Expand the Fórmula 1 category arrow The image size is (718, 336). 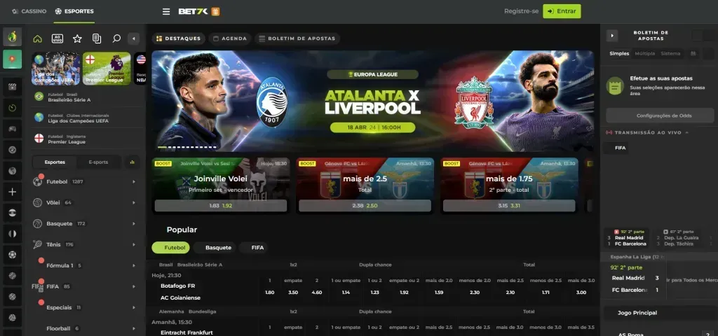[134, 265]
